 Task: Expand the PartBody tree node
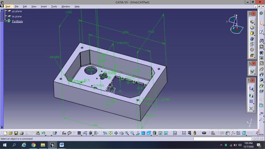pos(5,21)
